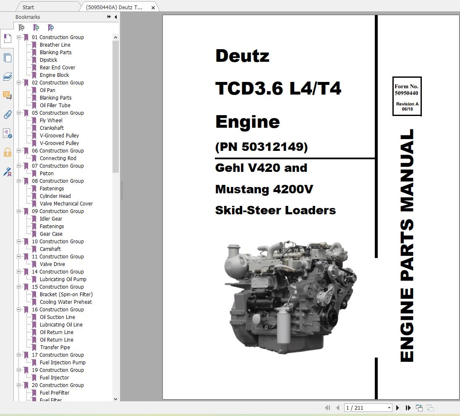Go to the Oil Filler Tube bookmark

pyautogui.click(x=55, y=105)
